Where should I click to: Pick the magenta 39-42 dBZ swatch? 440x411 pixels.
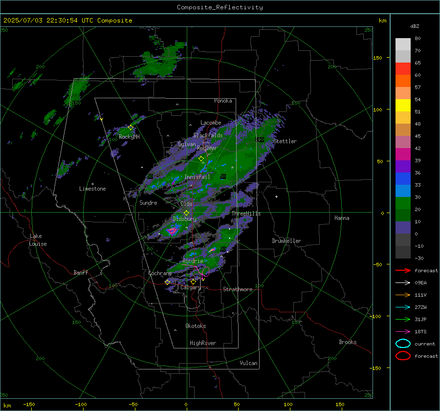pyautogui.click(x=403, y=154)
